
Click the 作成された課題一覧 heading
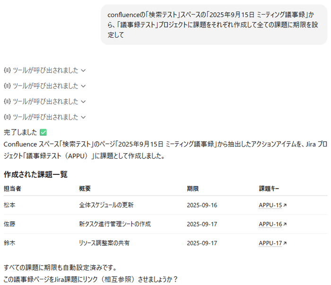pos(35,174)
